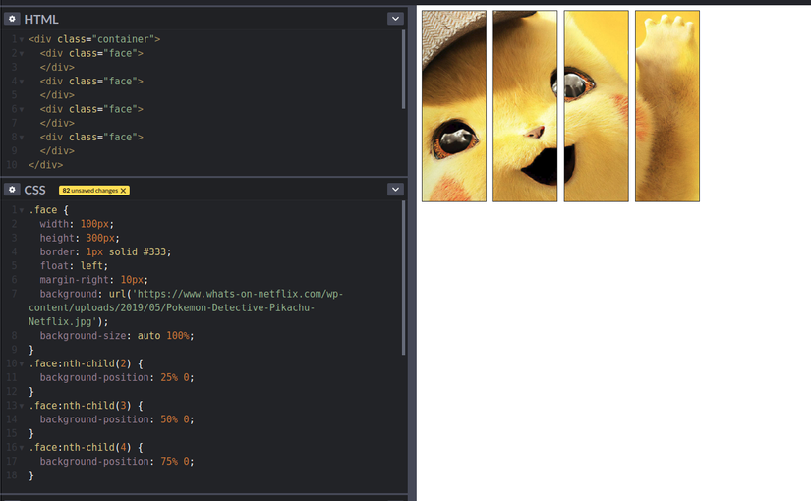Collapse the container div fold arrow, HTML line 1
811x501 pixels.
point(22,39)
